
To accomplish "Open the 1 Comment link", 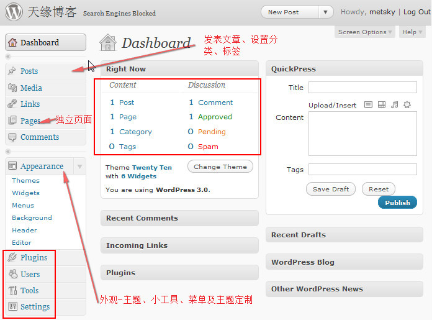I will tap(211, 103).
